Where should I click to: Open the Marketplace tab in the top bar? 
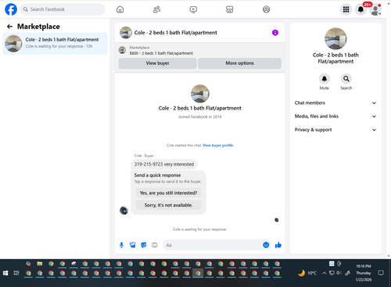coord(230,9)
